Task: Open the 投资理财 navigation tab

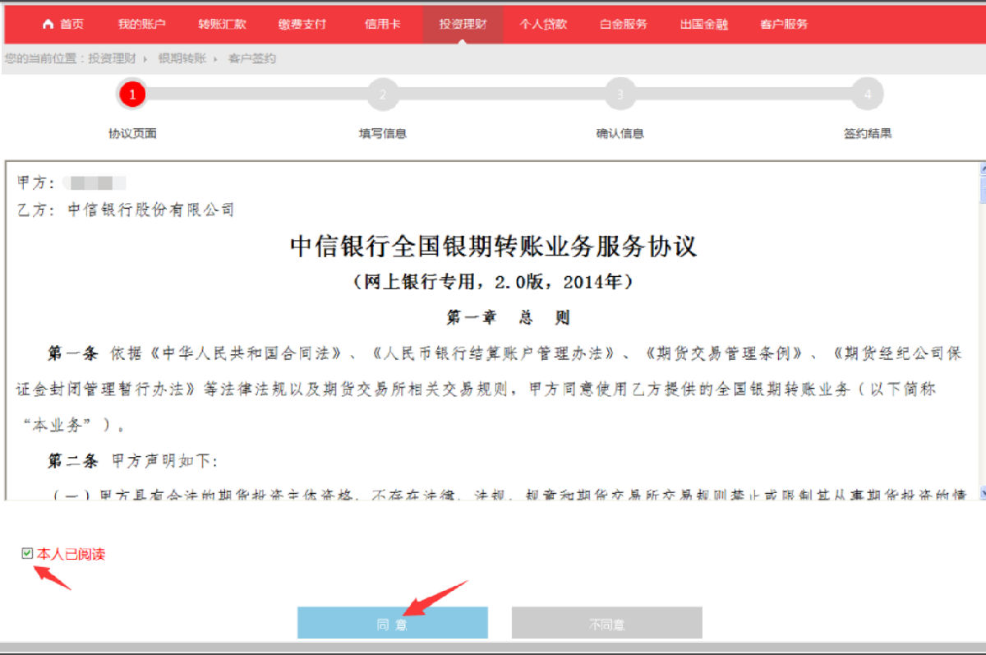Action: click(463, 25)
